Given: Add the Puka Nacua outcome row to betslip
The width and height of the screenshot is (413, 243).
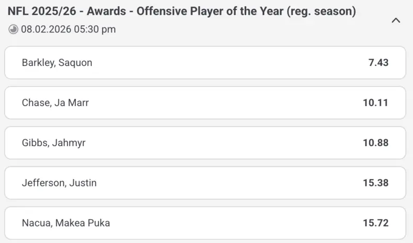Looking at the screenshot, I should point(205,223).
